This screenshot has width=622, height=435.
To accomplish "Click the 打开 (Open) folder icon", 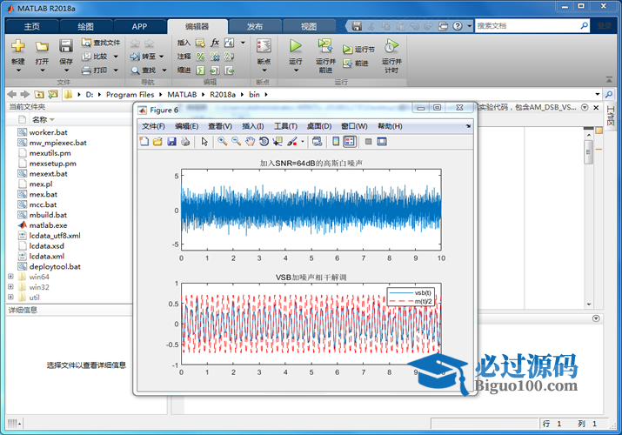I will pyautogui.click(x=42, y=46).
